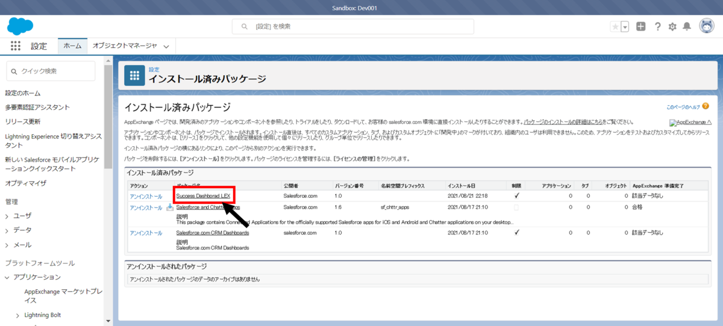The width and height of the screenshot is (723, 326).
Task: Expand the メール section chevron
Action: [7, 245]
